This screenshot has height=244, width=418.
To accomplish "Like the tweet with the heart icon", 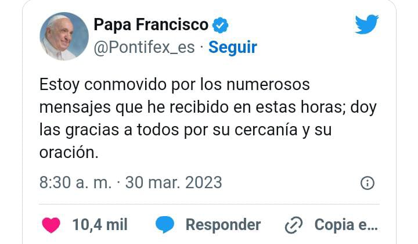I will point(51,225).
